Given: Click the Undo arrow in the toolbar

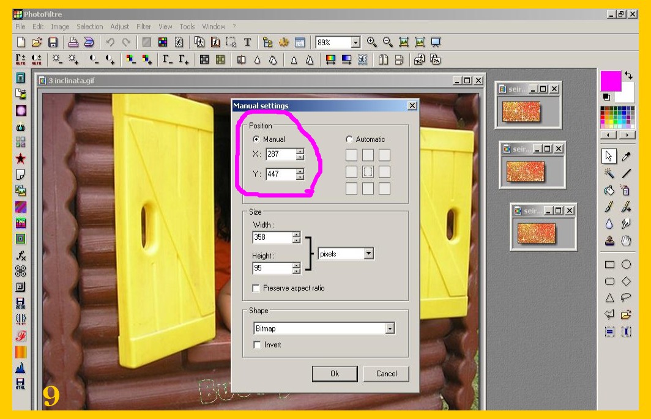Looking at the screenshot, I should pos(110,42).
